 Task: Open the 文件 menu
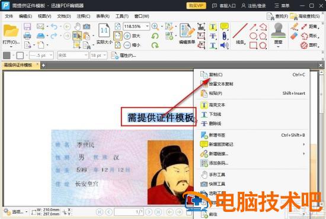point(9,16)
